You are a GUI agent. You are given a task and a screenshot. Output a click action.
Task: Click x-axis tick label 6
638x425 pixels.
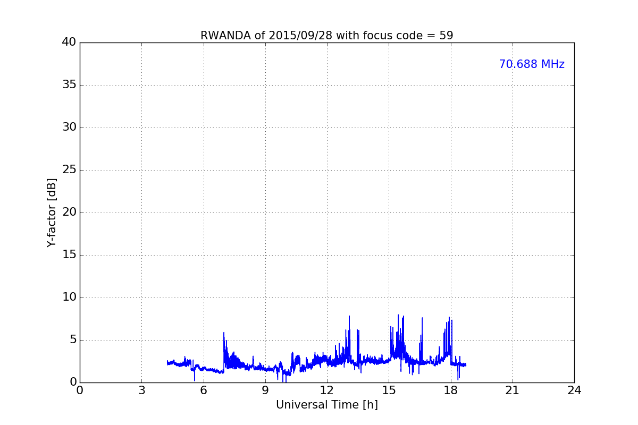coord(203,390)
